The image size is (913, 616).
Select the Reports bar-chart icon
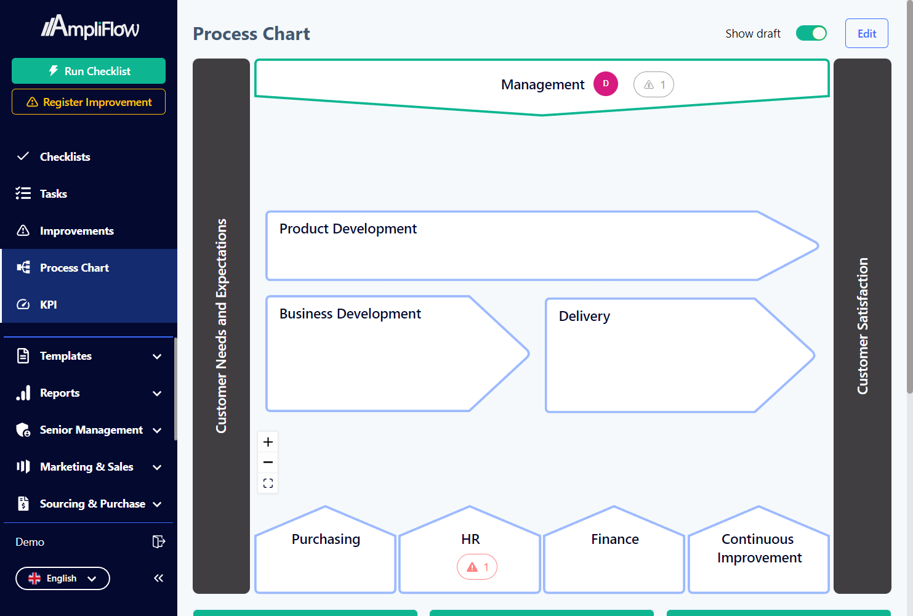23,392
